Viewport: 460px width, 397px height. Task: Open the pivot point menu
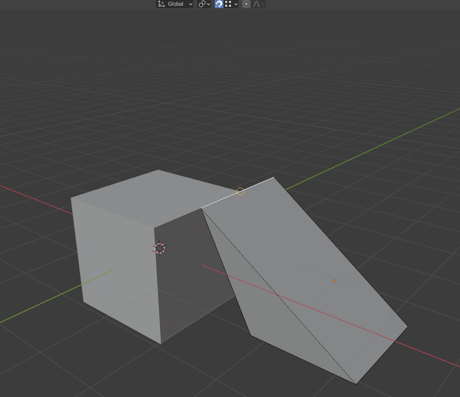tap(204, 4)
